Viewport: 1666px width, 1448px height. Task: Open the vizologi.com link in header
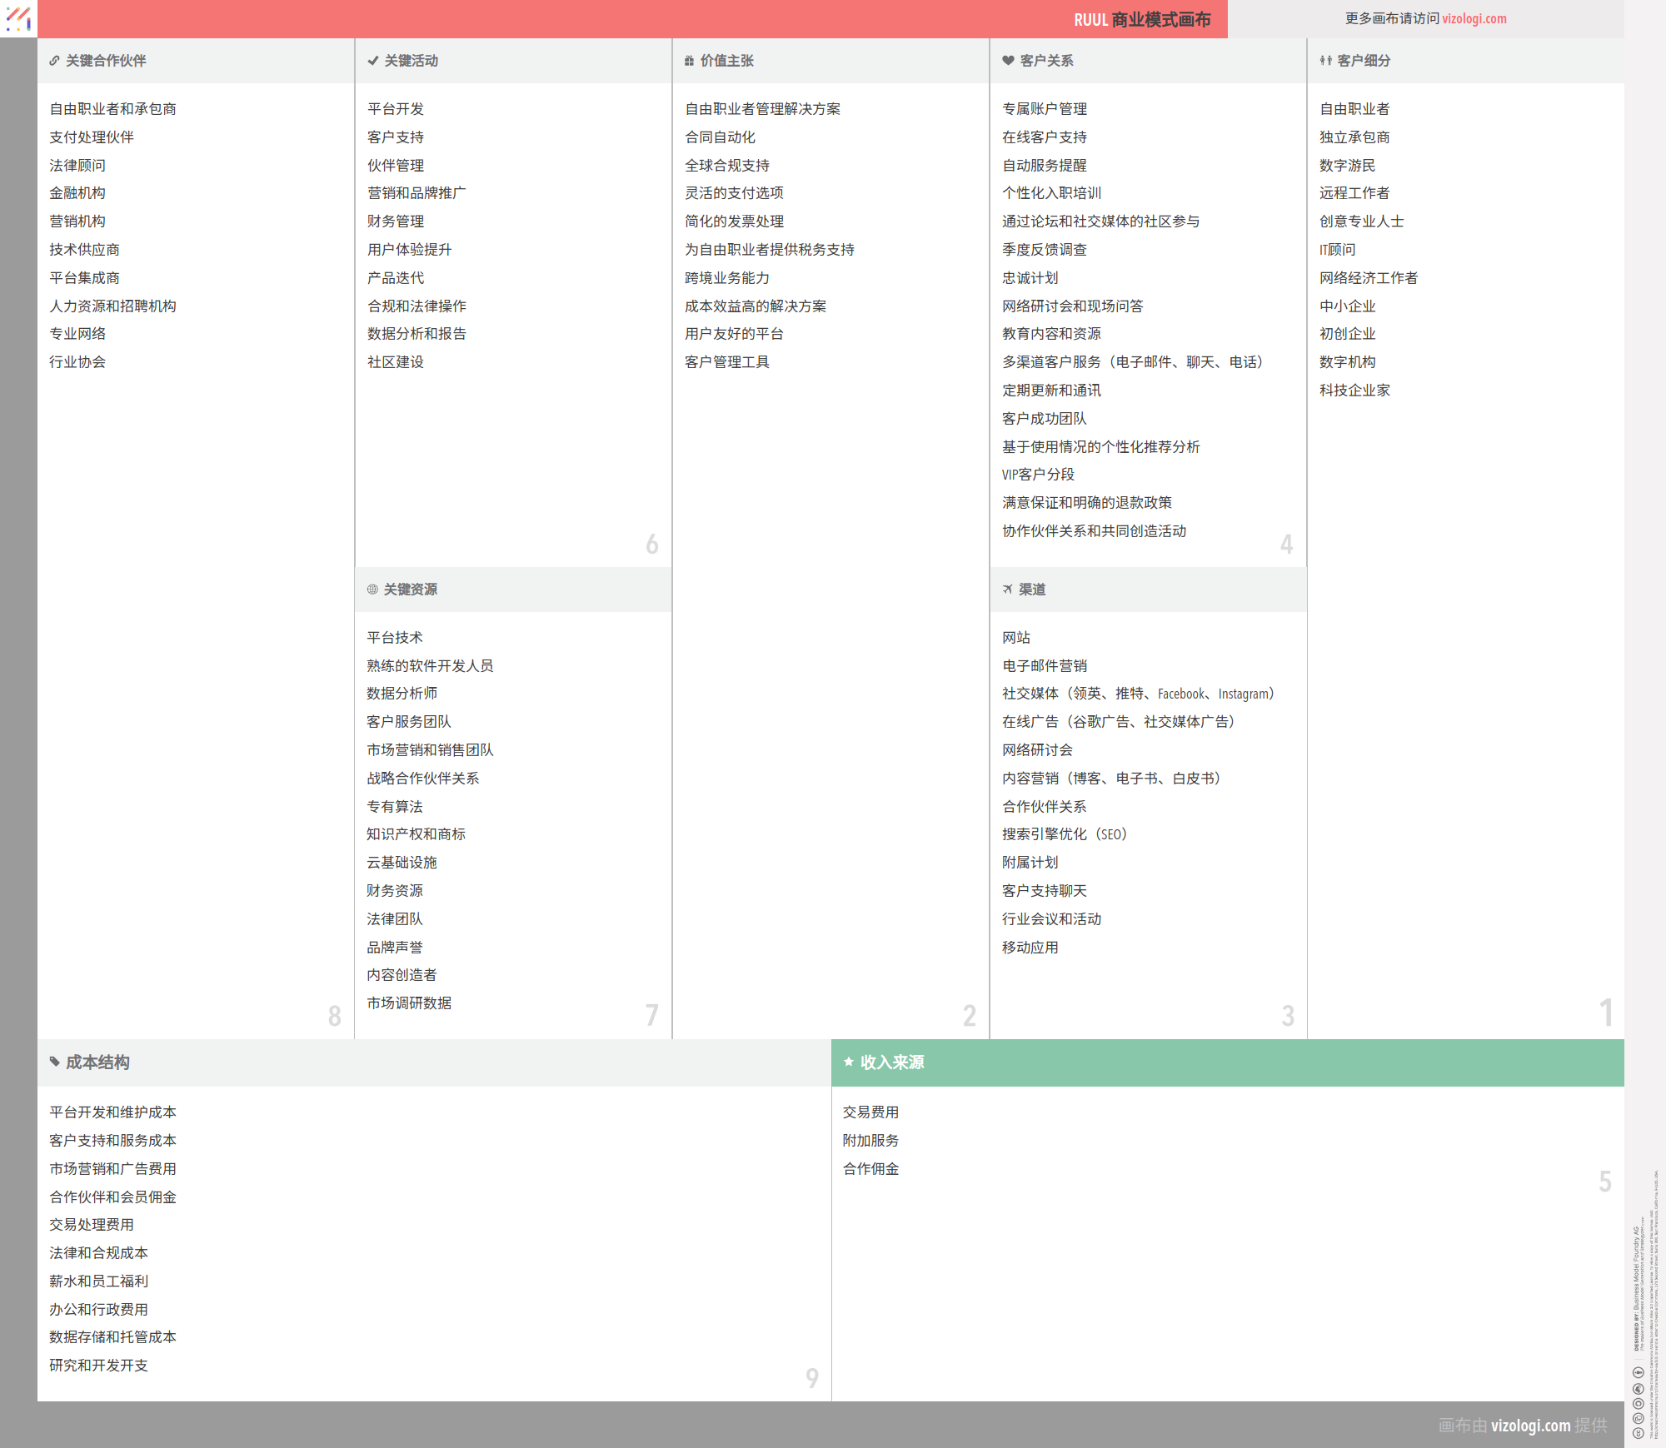coord(1474,18)
